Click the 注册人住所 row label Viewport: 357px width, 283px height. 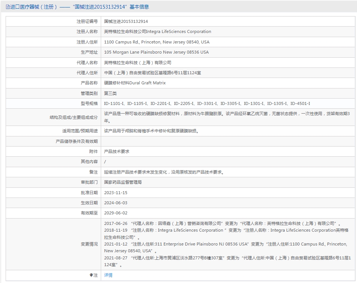click(87, 42)
